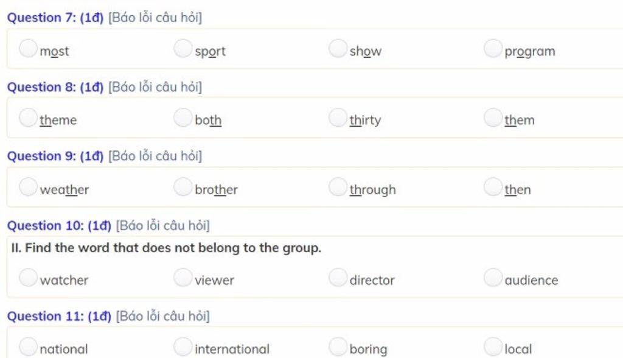Screen dimensions: 623x358
Task: Select 'boring' in Question 11
Action: point(338,347)
